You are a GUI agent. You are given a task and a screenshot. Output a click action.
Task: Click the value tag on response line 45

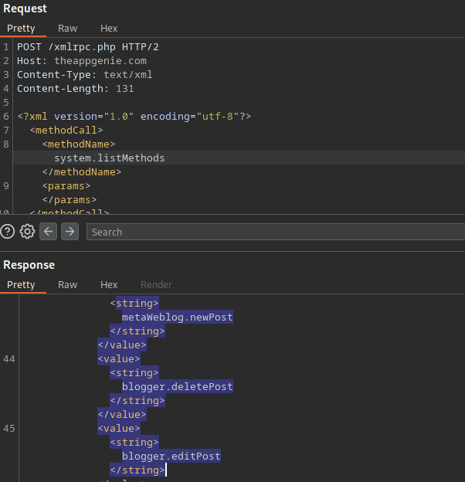point(119,428)
